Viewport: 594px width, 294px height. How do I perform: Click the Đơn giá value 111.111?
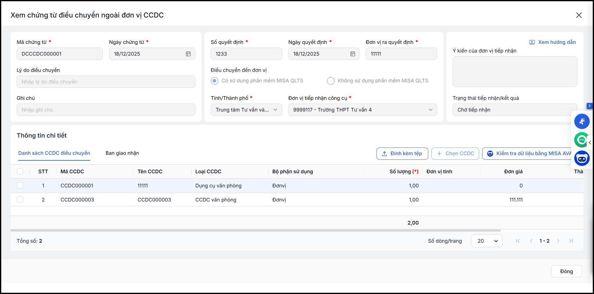[516, 200]
